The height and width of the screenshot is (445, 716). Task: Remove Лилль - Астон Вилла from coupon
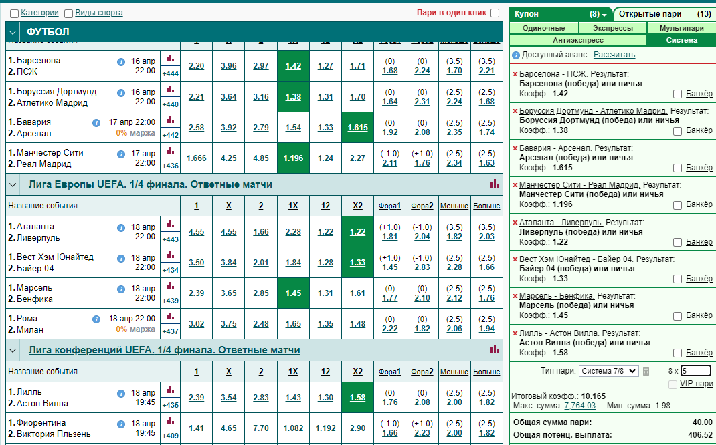point(515,334)
